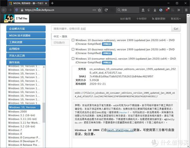Open the Firefox hamburger menu
190x148 pixels.
pos(186,10)
